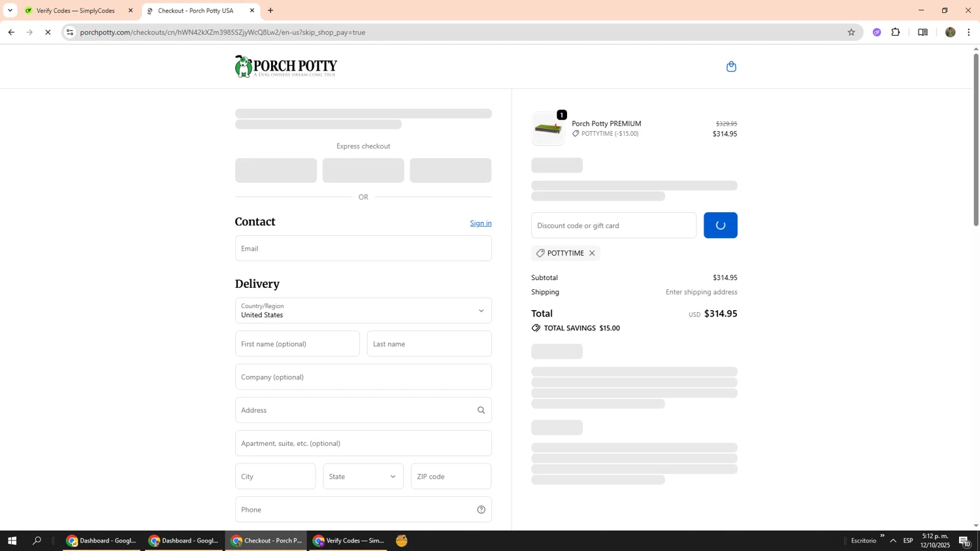Click the Sign in link

(x=481, y=223)
